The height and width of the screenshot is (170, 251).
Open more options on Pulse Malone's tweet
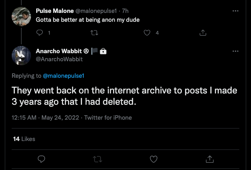pyautogui.click(x=236, y=9)
